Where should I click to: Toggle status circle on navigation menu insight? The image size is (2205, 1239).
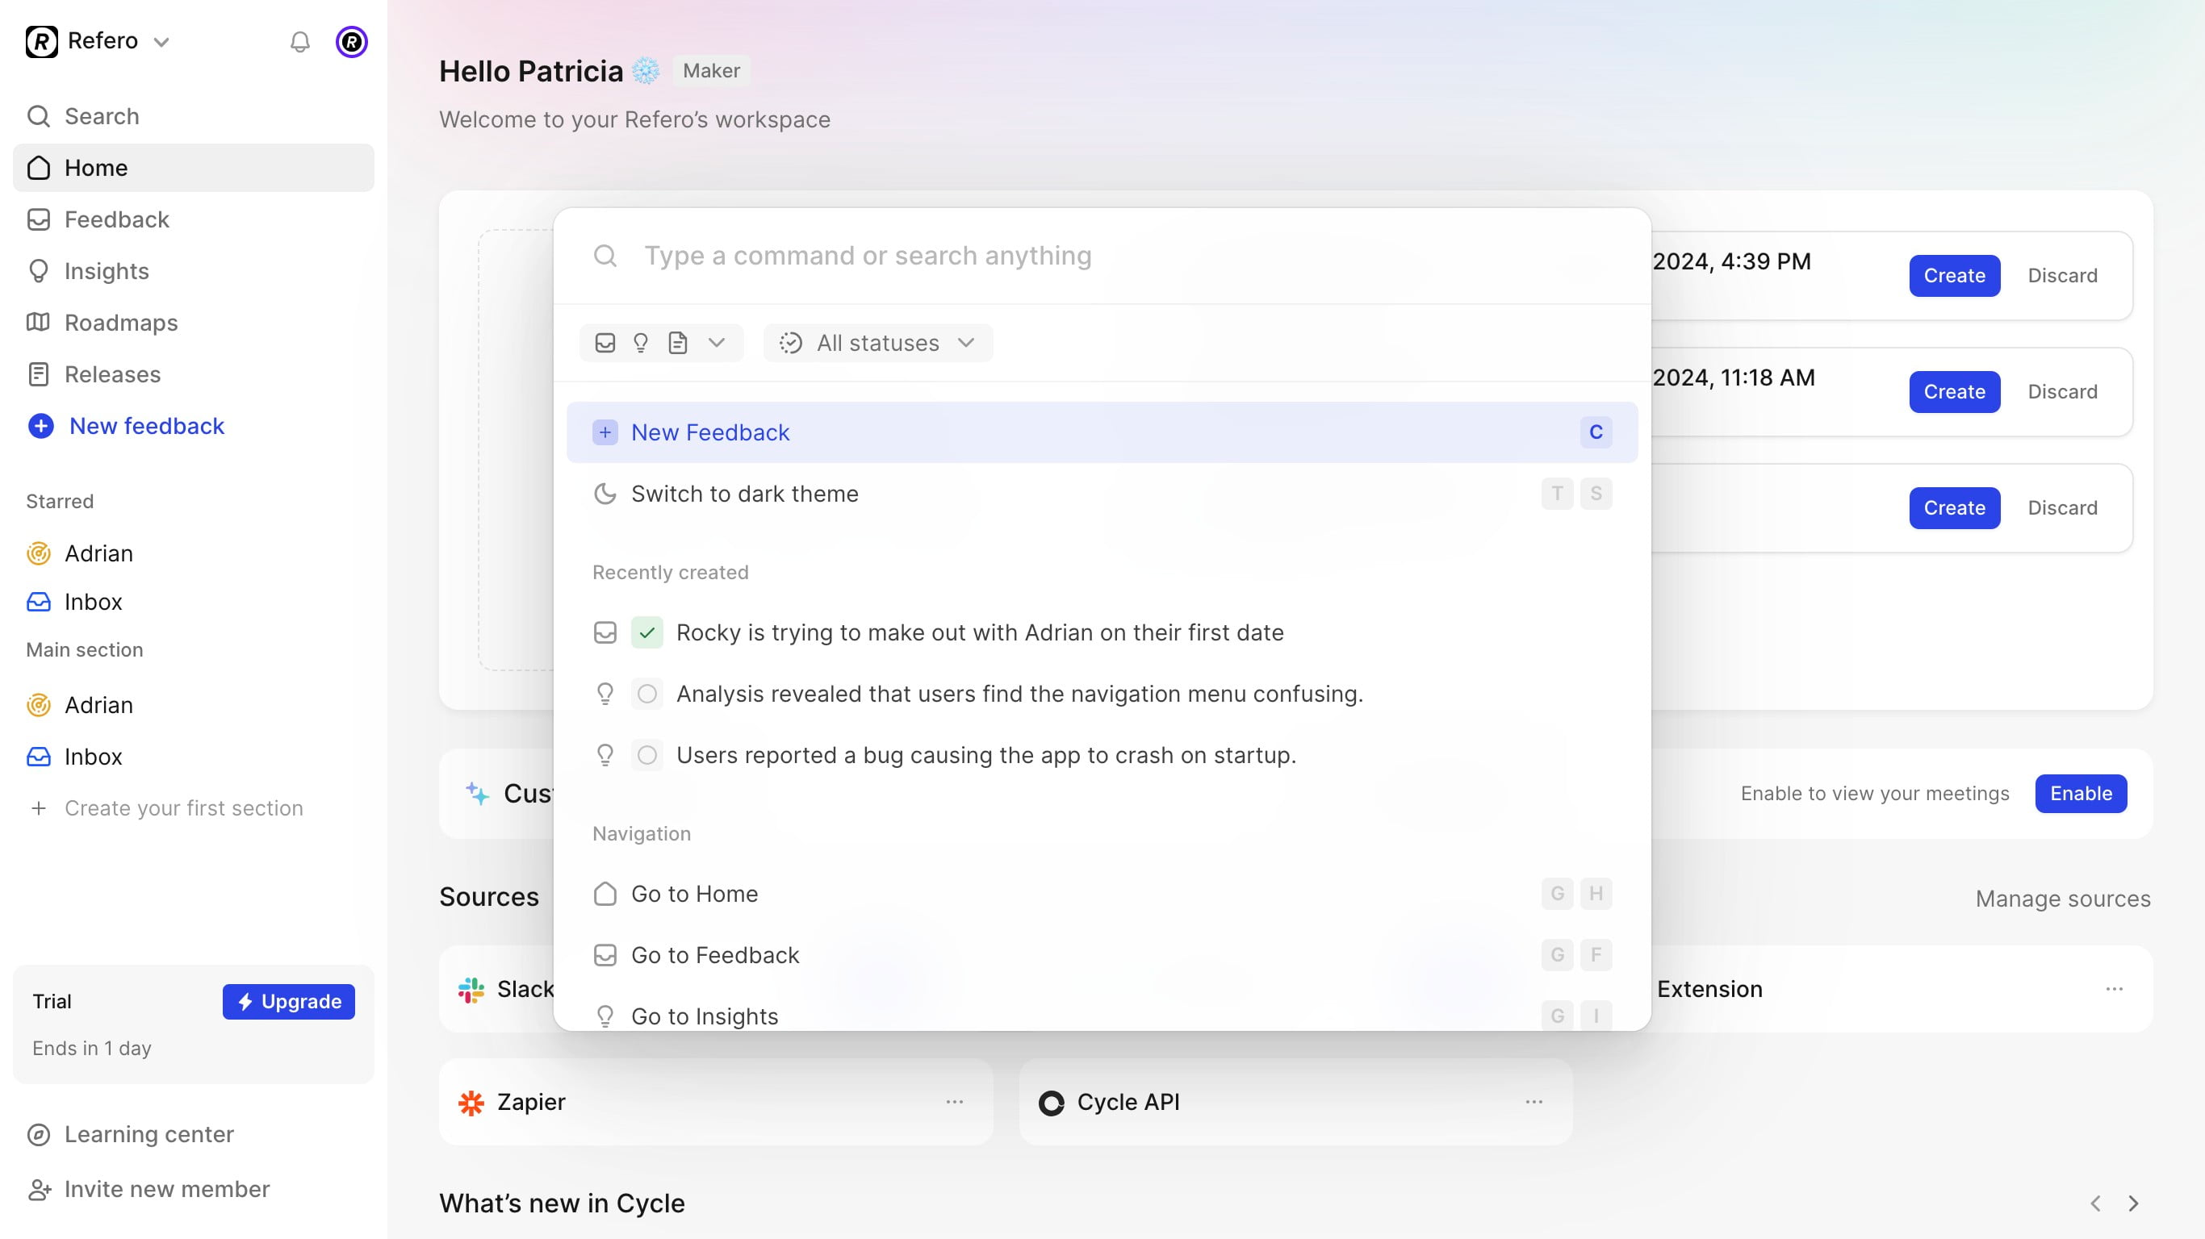(x=647, y=694)
